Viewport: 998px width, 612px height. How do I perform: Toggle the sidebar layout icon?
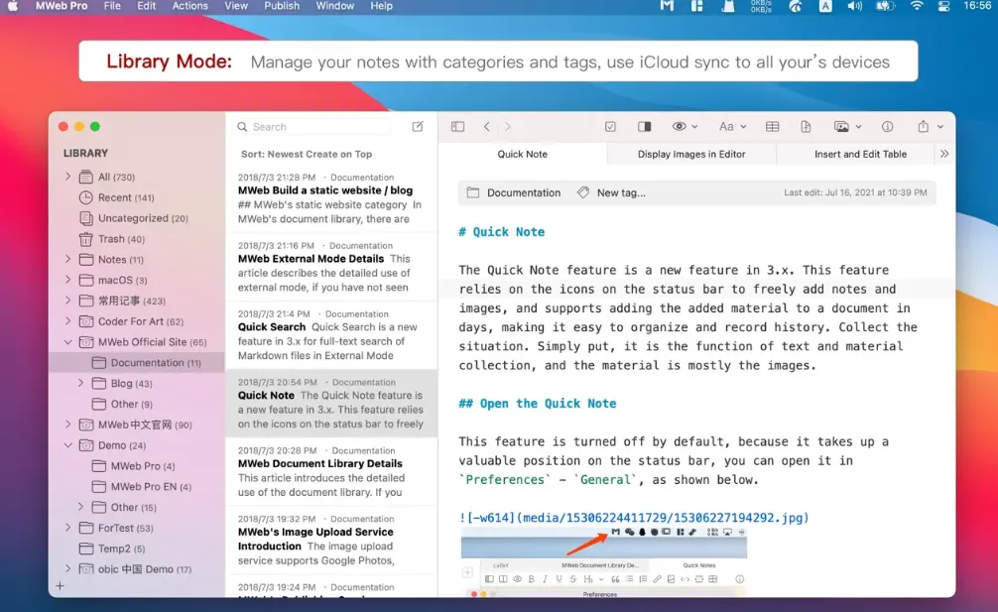457,127
